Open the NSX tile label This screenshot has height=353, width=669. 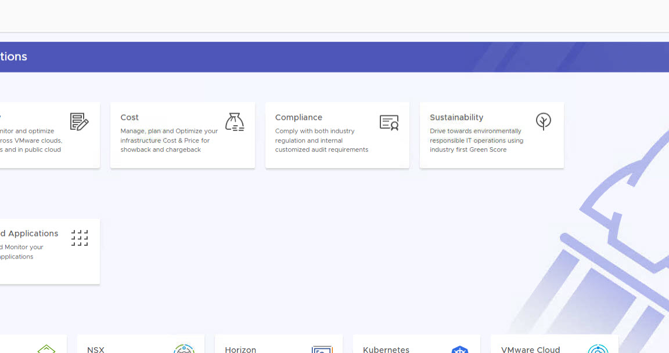[x=96, y=350]
